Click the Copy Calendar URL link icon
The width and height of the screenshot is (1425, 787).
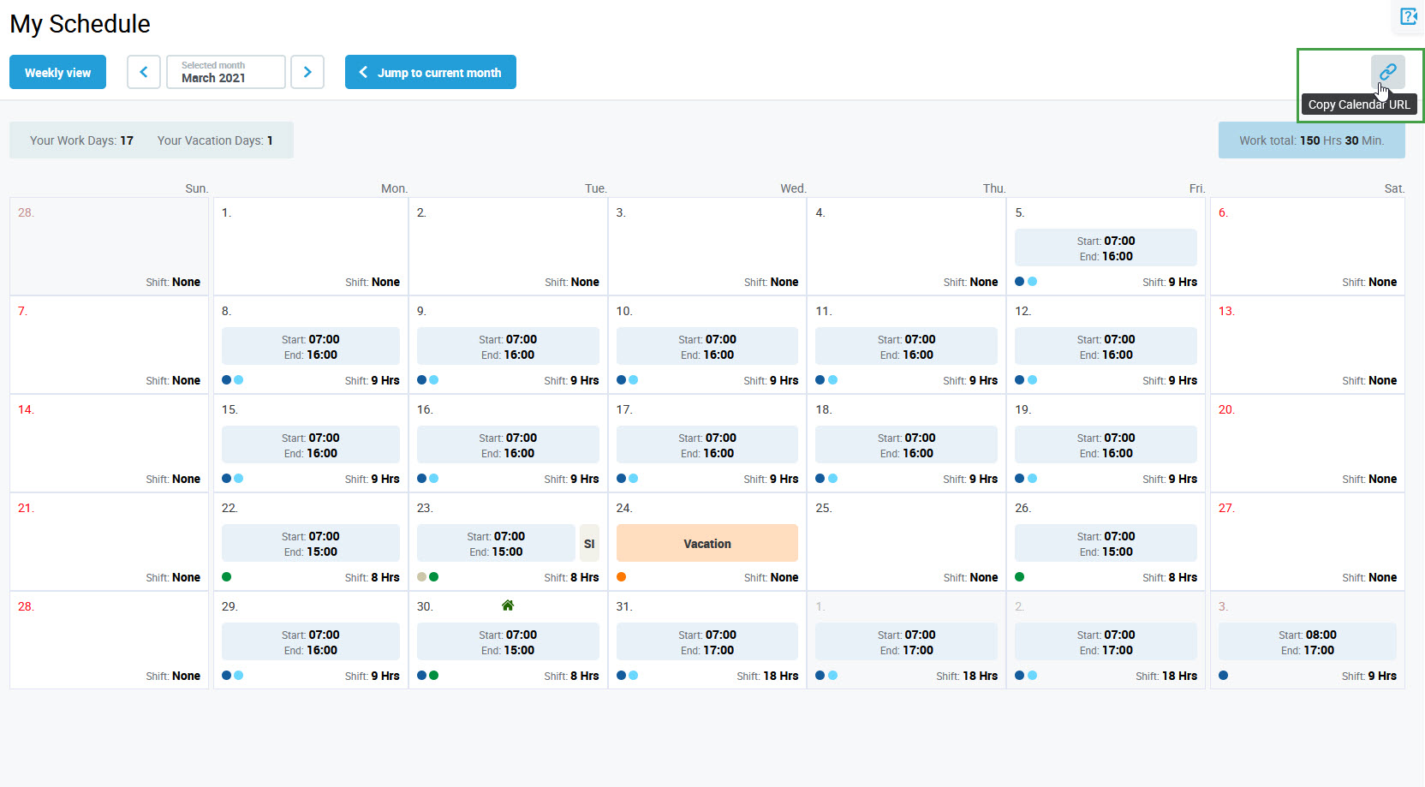tap(1387, 72)
